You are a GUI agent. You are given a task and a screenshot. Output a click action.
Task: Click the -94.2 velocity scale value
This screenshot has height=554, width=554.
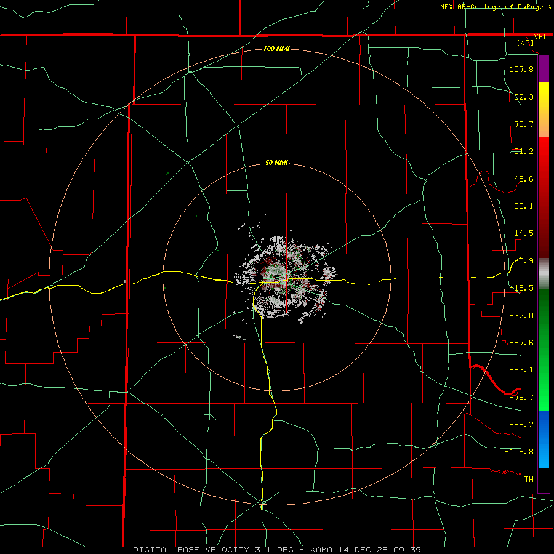pyautogui.click(x=521, y=424)
